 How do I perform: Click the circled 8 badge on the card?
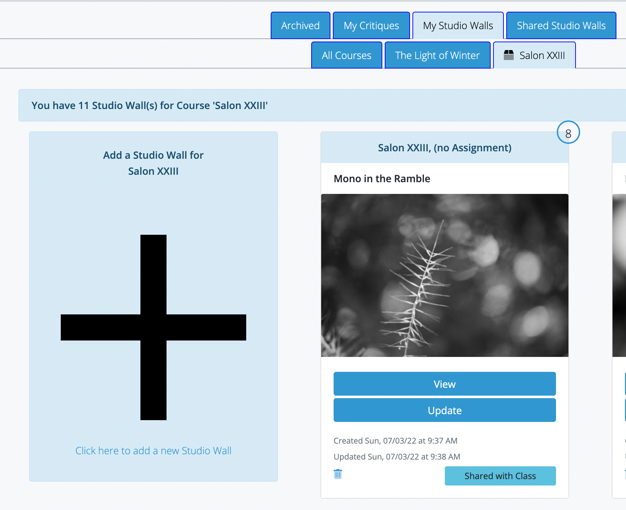(568, 133)
